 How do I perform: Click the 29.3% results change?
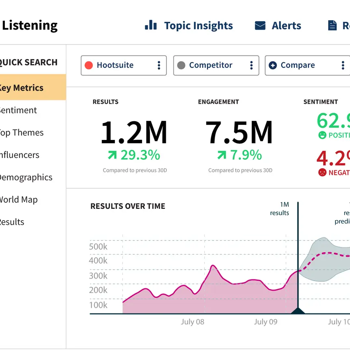coord(140,155)
